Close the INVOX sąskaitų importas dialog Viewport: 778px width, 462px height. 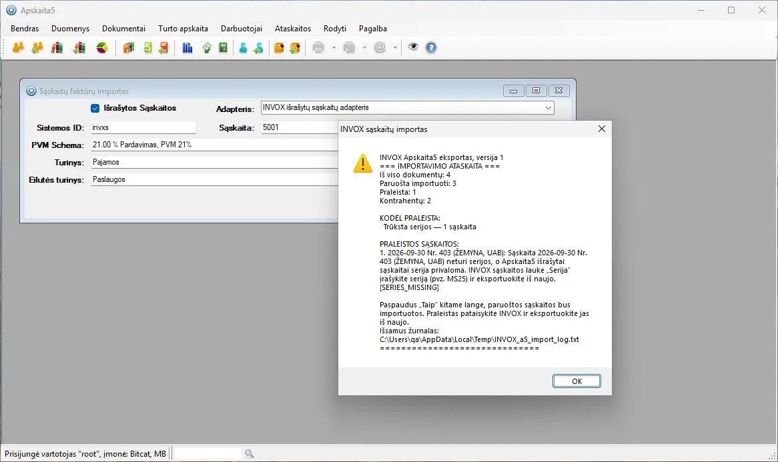pos(601,129)
